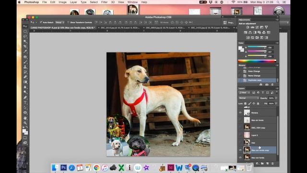Image resolution: width=307 pixels, height=173 pixels.
Task: Select the Eraser tool
Action: click(x=25, y=77)
